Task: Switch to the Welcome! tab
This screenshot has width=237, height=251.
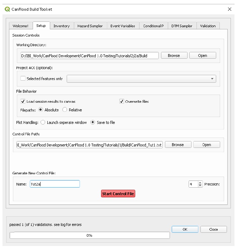Action: [20, 26]
